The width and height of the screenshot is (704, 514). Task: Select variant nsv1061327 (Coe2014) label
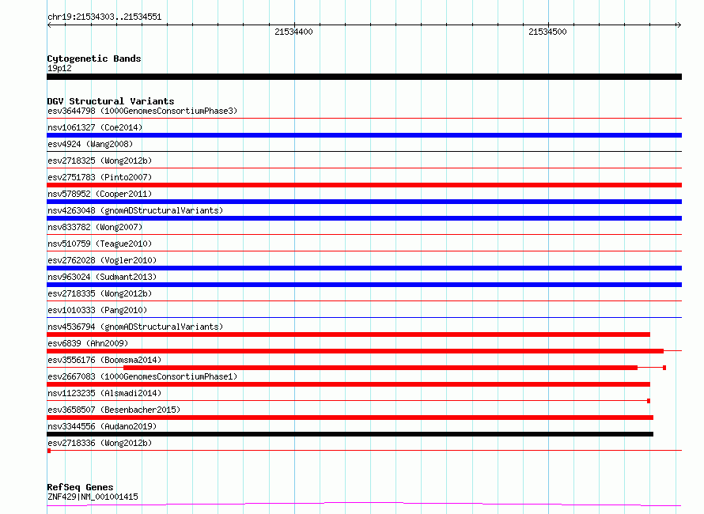click(95, 127)
